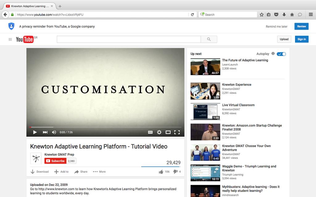The width and height of the screenshot is (316, 197).
Task: Click the green padlock site security icon
Action: click(x=12, y=14)
